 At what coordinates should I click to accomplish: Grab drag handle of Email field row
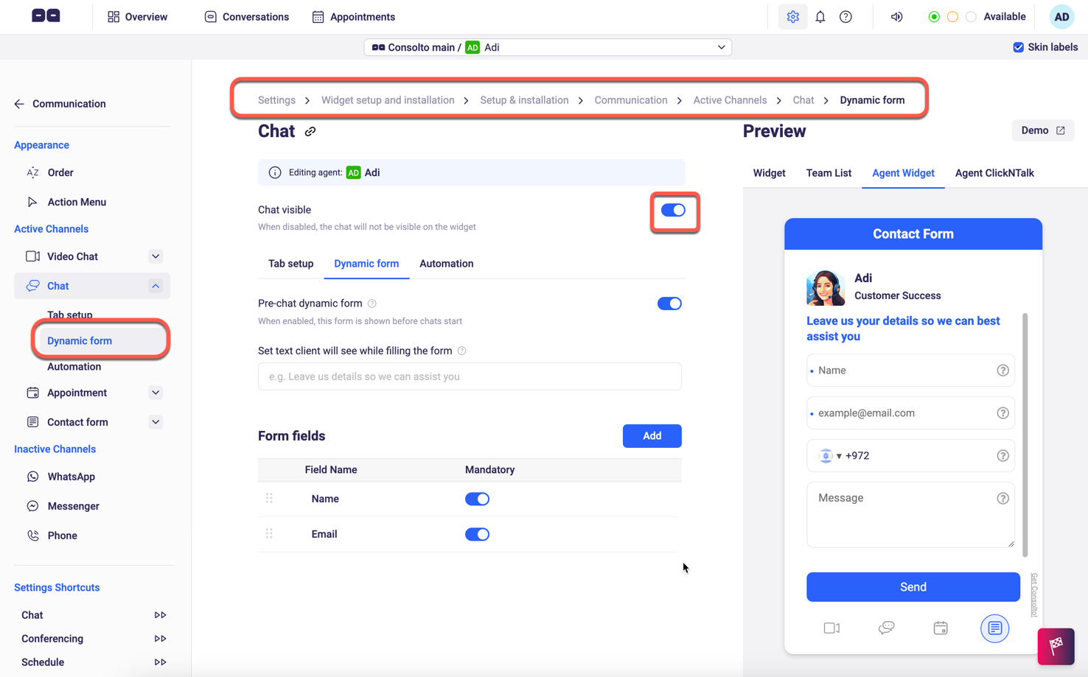pos(269,534)
